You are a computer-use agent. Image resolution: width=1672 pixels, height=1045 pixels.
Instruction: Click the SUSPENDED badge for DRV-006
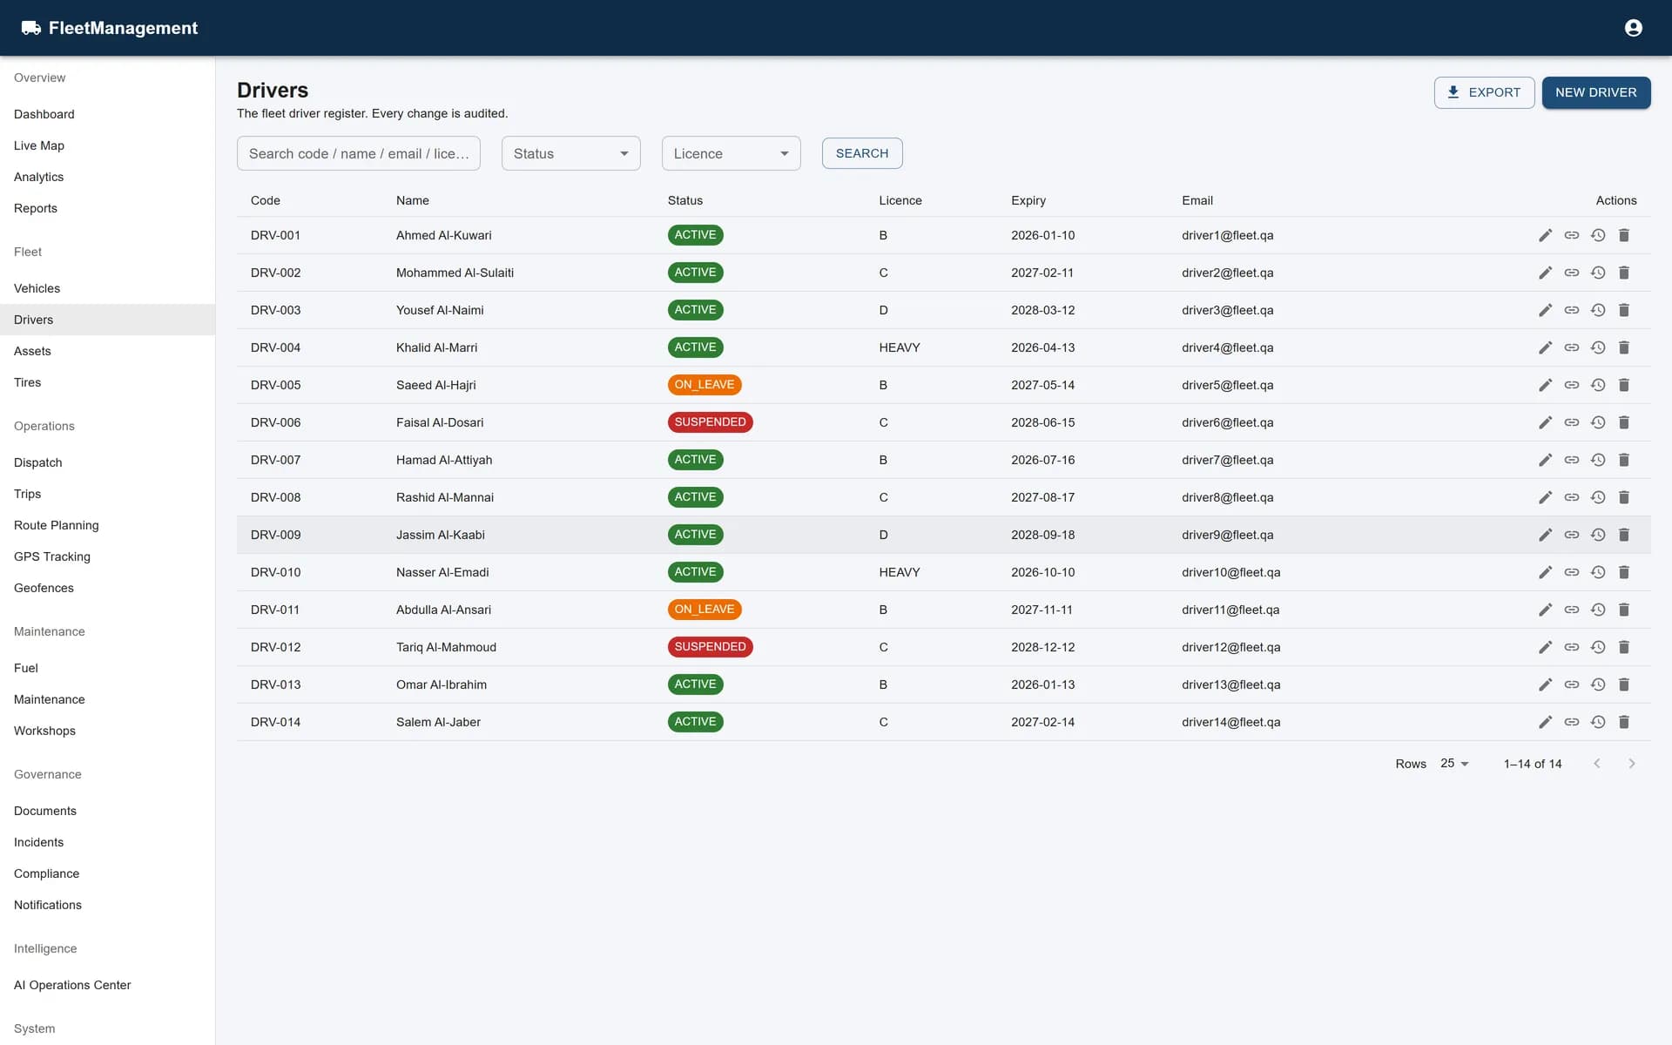pyautogui.click(x=710, y=422)
